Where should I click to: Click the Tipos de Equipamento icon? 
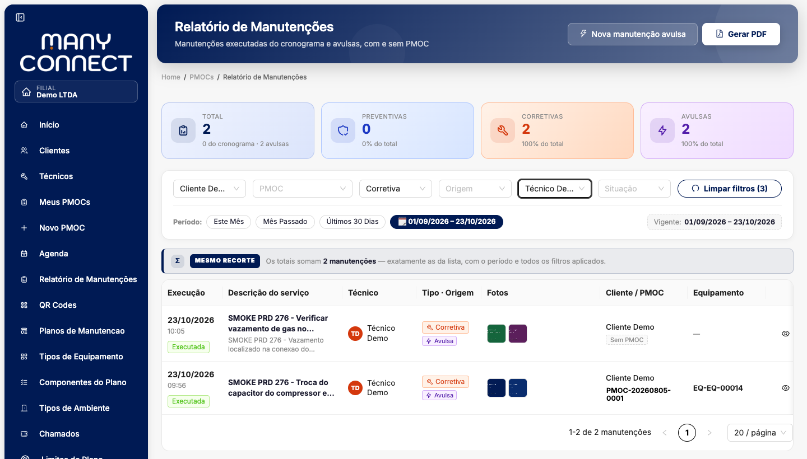[24, 357]
